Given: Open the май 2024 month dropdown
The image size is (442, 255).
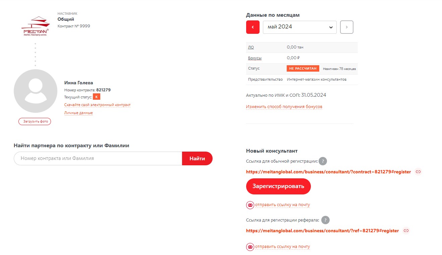Looking at the screenshot, I should coord(299,27).
